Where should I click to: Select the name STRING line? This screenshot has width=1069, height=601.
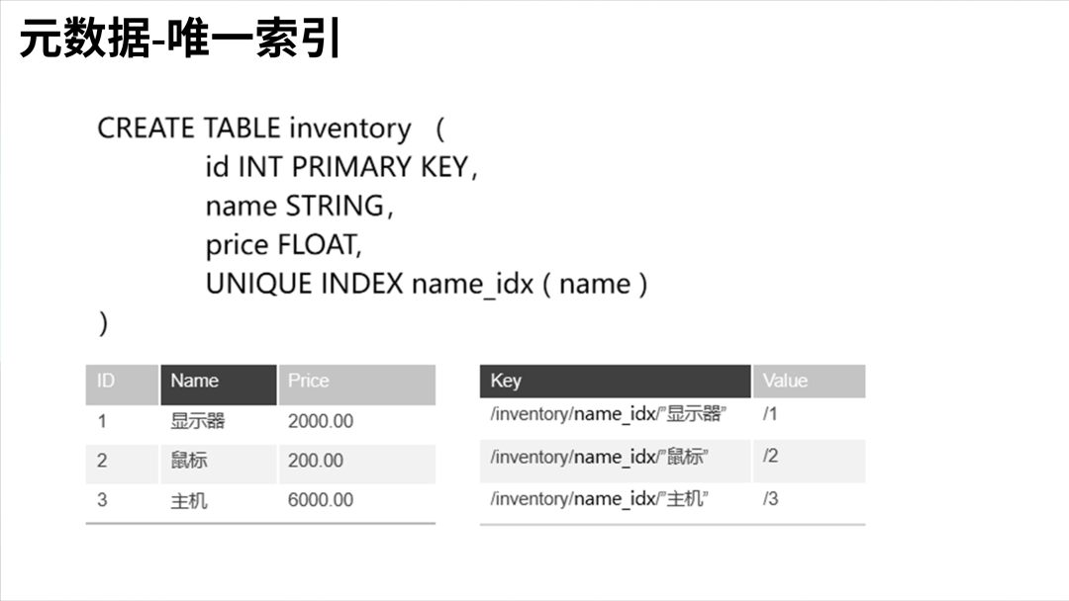298,206
